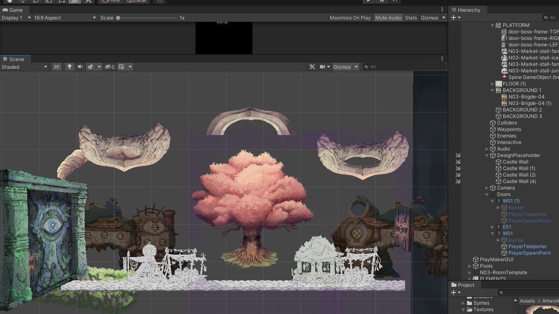The height and width of the screenshot is (314, 559).
Task: Click the plus icon in Project panel
Action: click(x=453, y=293)
